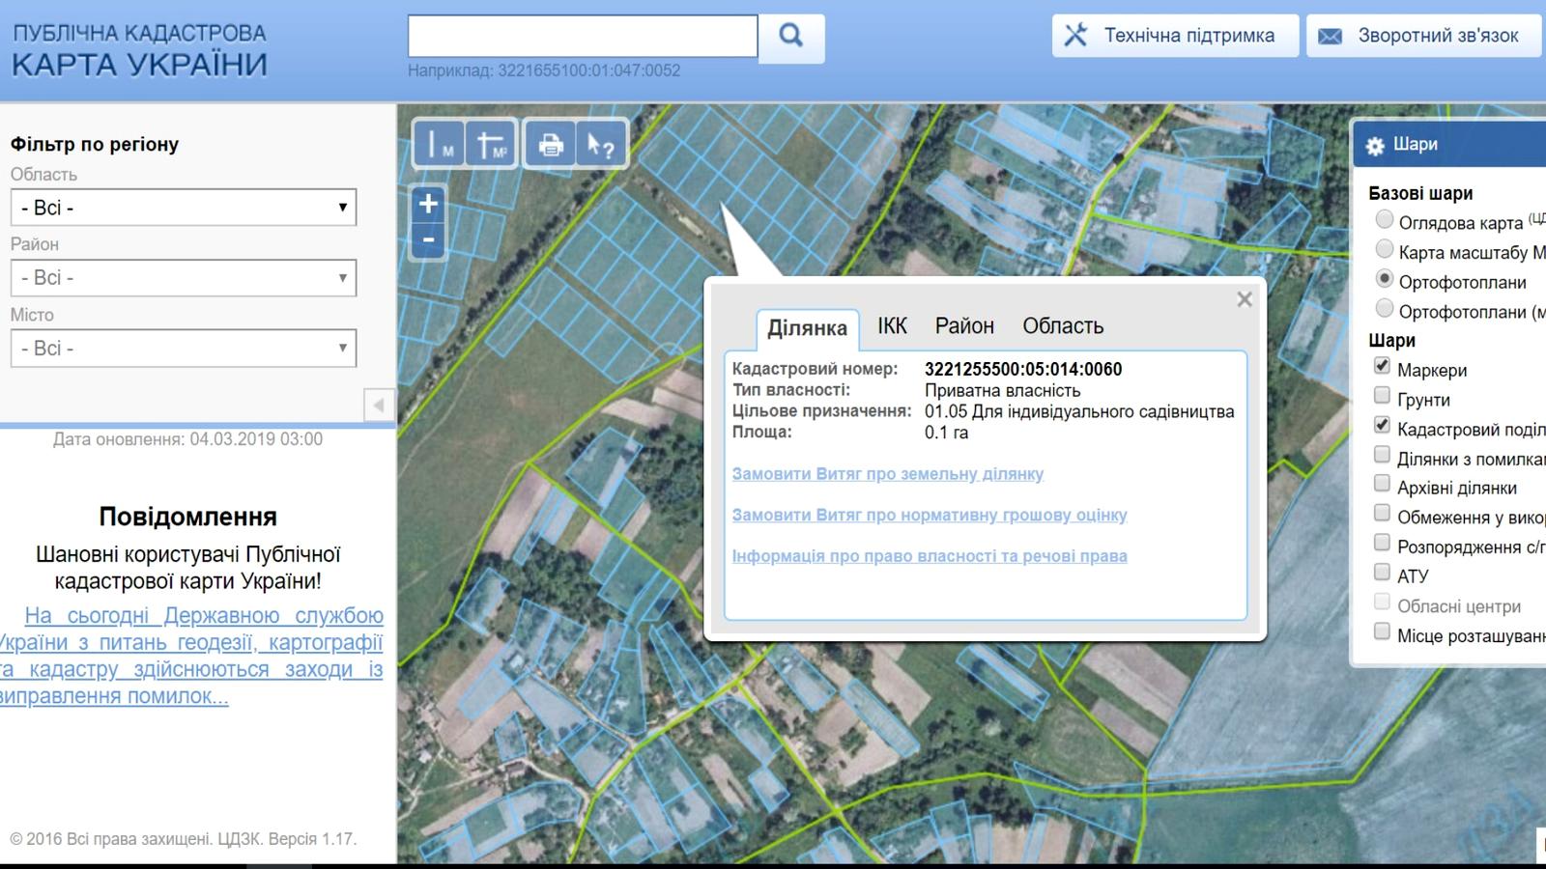The height and width of the screenshot is (869, 1546).
Task: Uncheck the Маркери layer
Action: pos(1382,366)
